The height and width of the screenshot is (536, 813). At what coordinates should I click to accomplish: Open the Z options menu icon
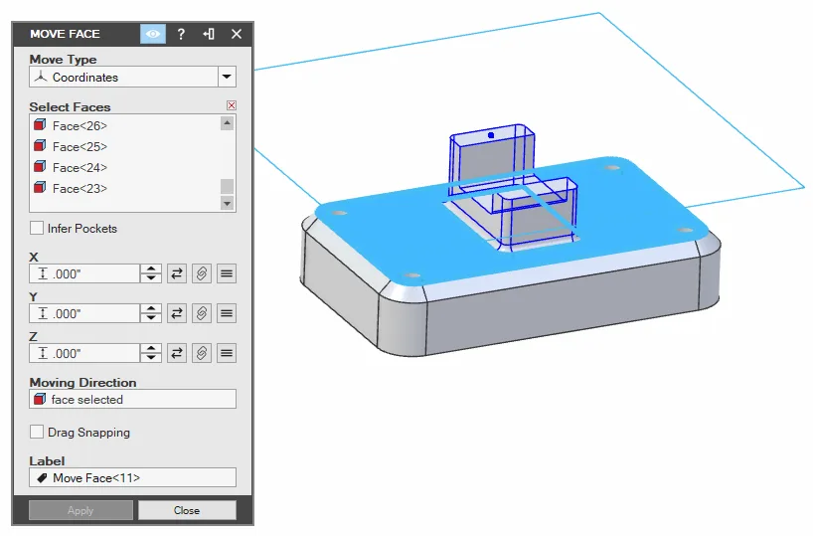[x=227, y=353]
